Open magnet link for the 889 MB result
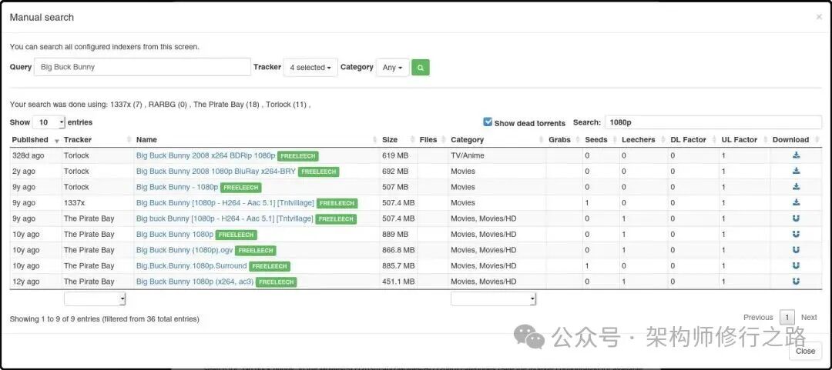The height and width of the screenshot is (370, 832). (796, 234)
